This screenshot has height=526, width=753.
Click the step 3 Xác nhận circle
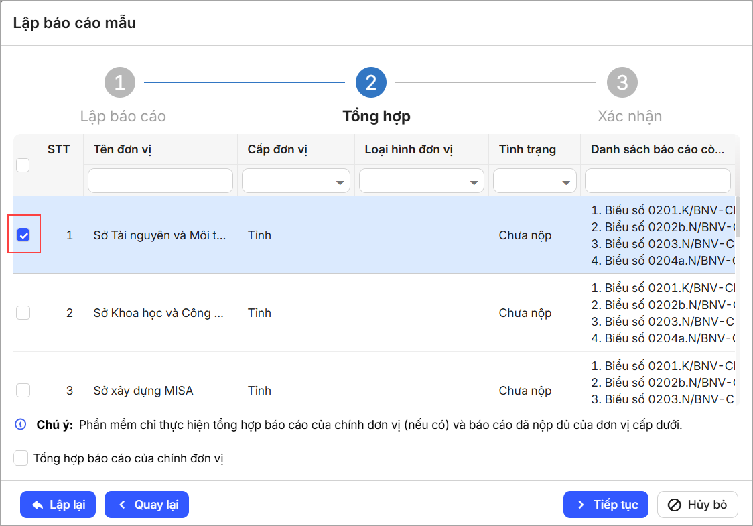point(622,83)
